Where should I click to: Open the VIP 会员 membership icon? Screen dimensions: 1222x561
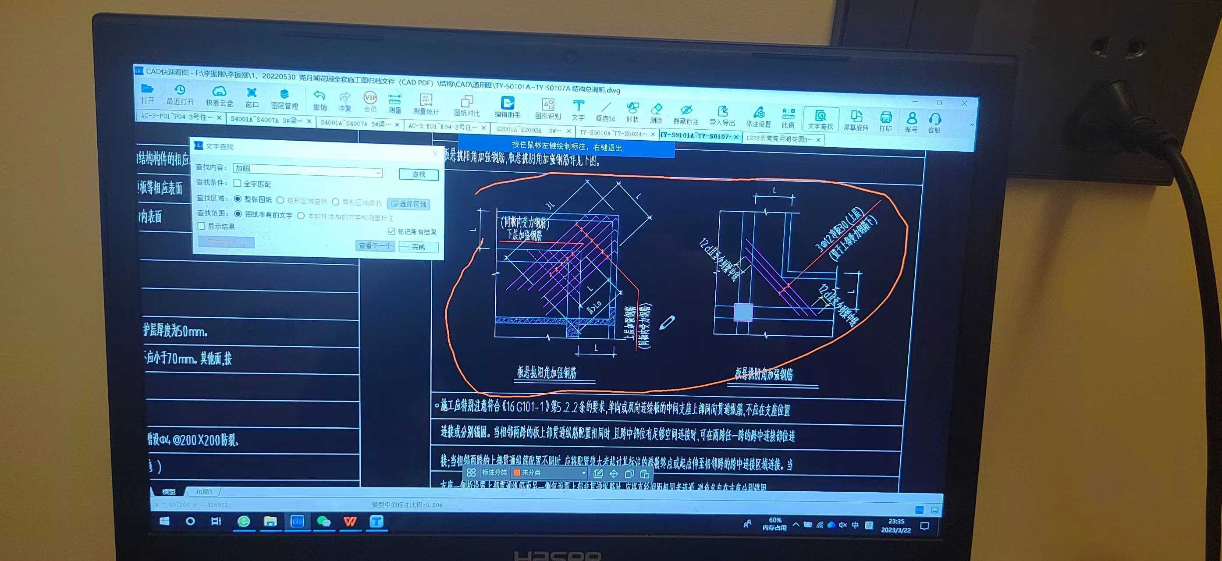(370, 102)
